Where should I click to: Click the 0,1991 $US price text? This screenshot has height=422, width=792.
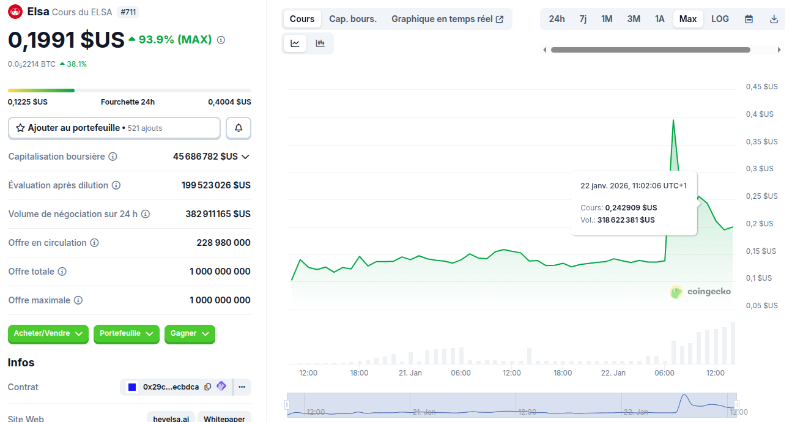[x=66, y=40]
